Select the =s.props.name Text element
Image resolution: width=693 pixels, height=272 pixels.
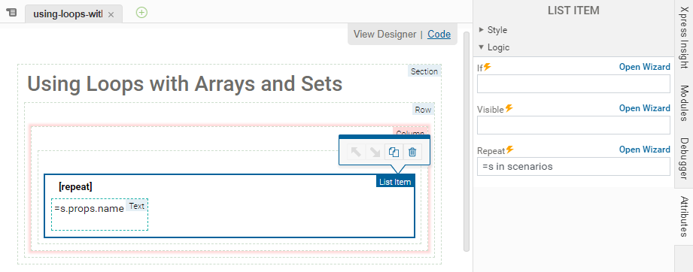99,214
